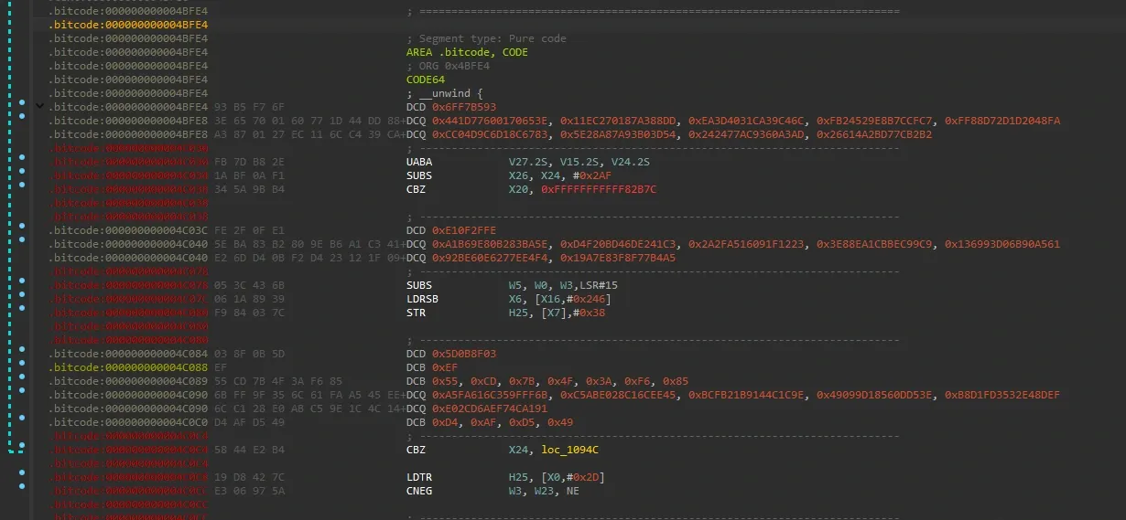
Task: Select the LDRSB mnemonic
Action: 422,299
